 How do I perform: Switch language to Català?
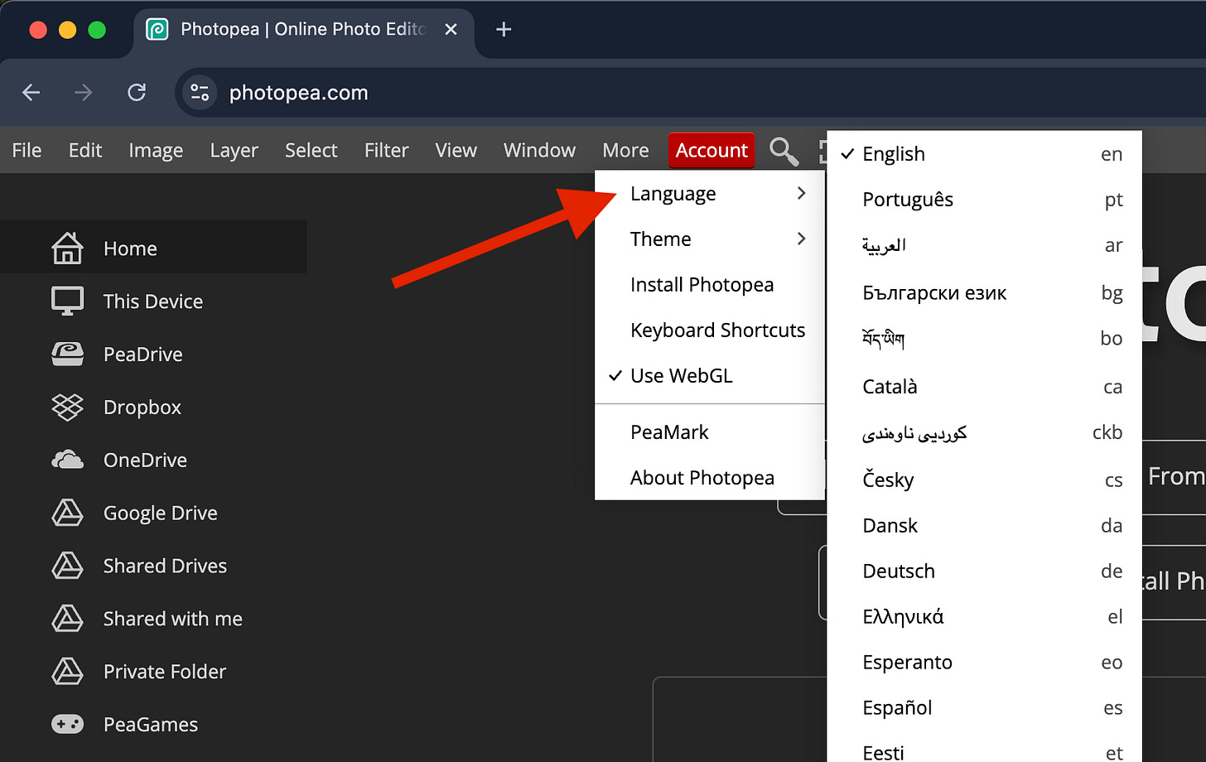pos(984,387)
